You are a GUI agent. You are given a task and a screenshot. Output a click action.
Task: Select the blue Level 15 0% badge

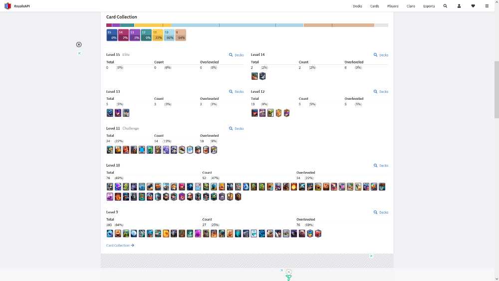(112, 35)
